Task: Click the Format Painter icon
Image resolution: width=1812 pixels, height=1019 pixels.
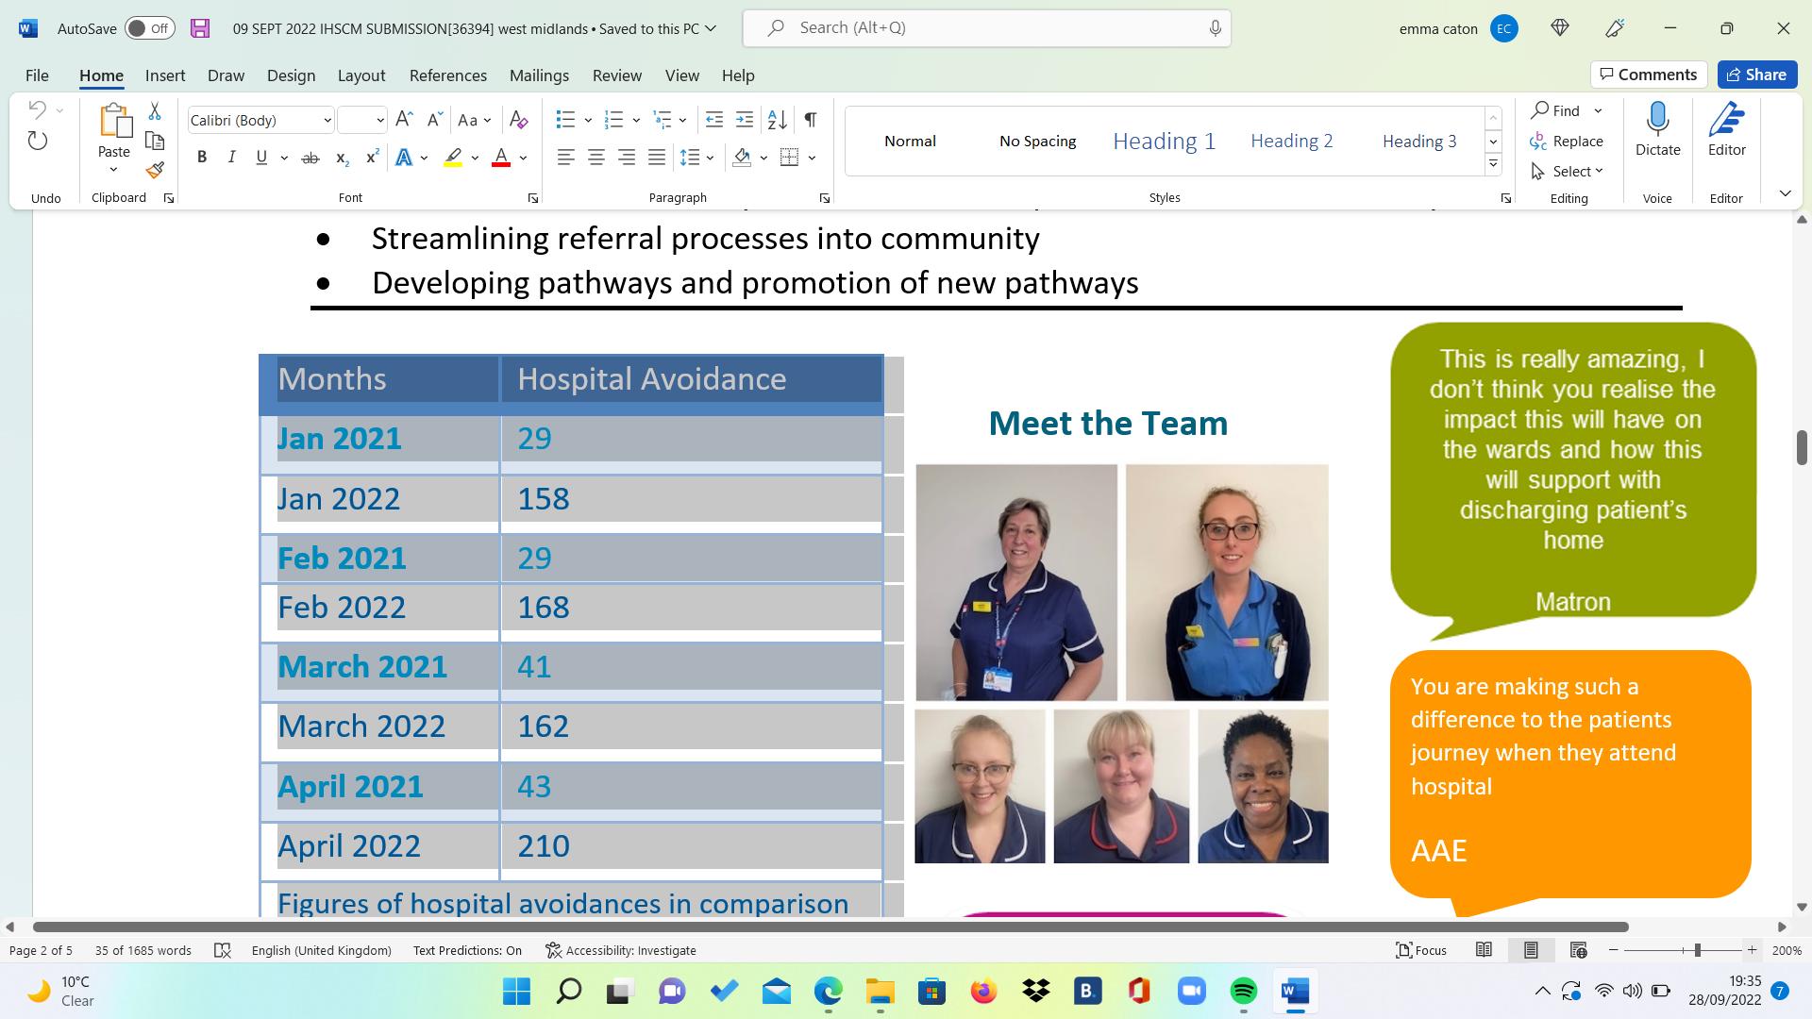Action: [155, 171]
